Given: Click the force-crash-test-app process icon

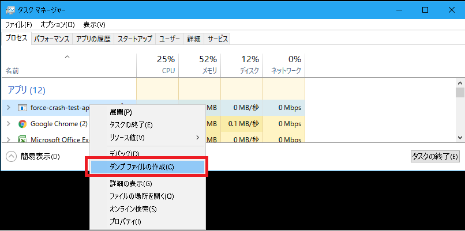Looking at the screenshot, I should [22, 108].
